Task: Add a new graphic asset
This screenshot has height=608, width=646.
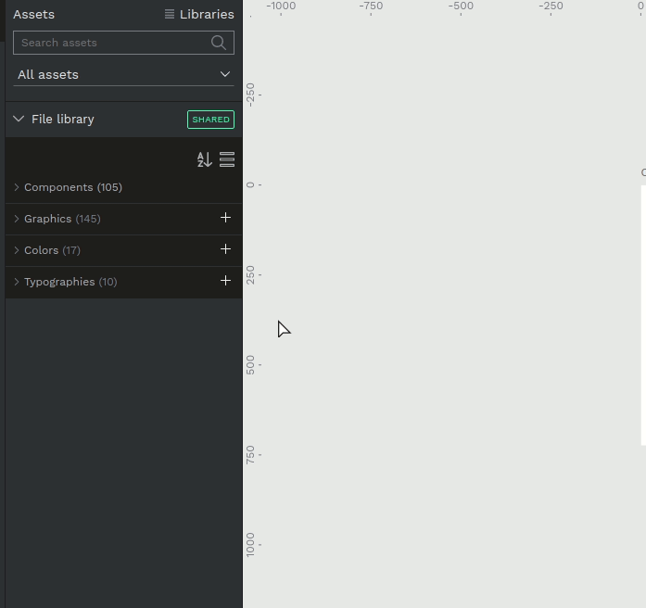Action: 225,218
